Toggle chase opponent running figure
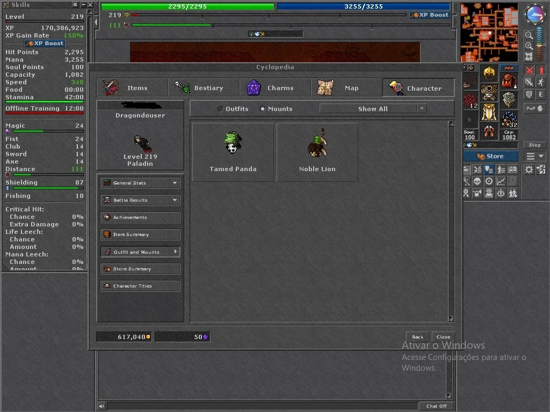This screenshot has height=412, width=550. point(541,82)
